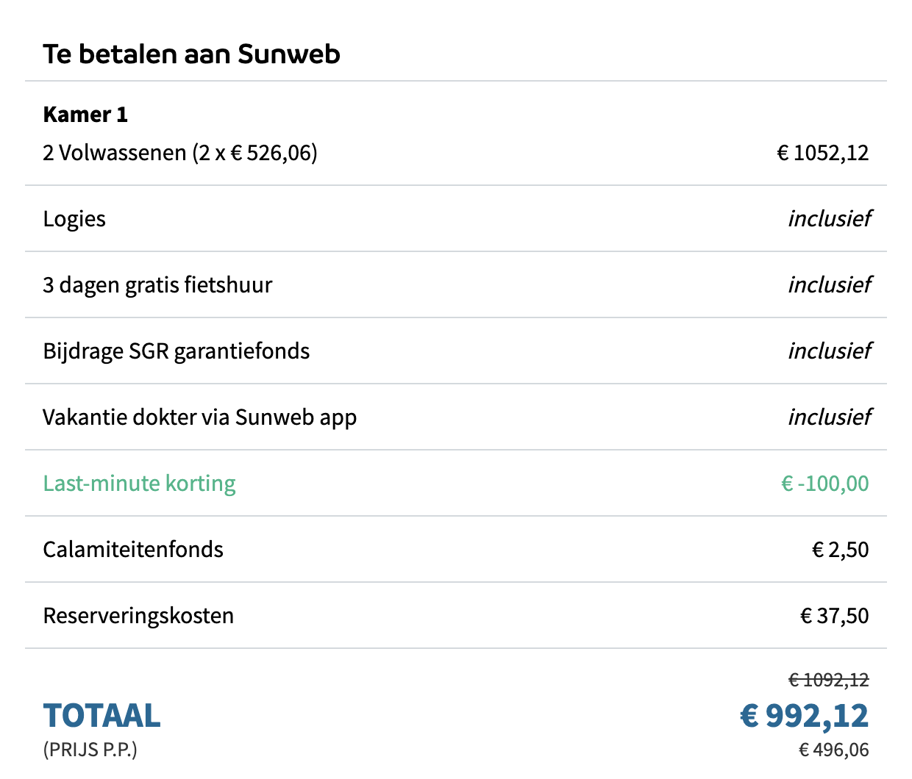Click the green 'Last-minute korting' label
This screenshot has width=912, height=779.
[140, 484]
